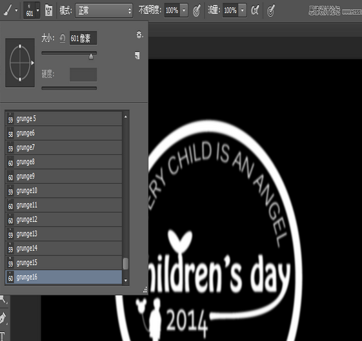
Task: Click the brush list scroll down arrow
Action: (x=126, y=280)
